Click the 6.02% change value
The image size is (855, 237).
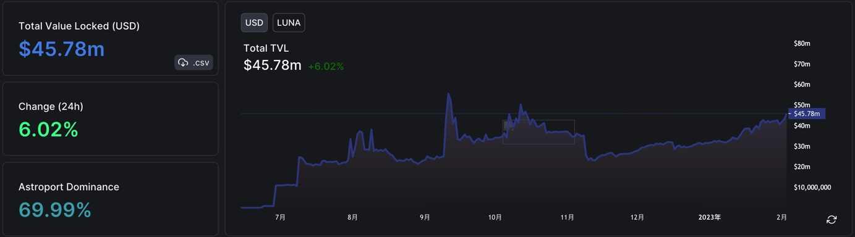48,130
